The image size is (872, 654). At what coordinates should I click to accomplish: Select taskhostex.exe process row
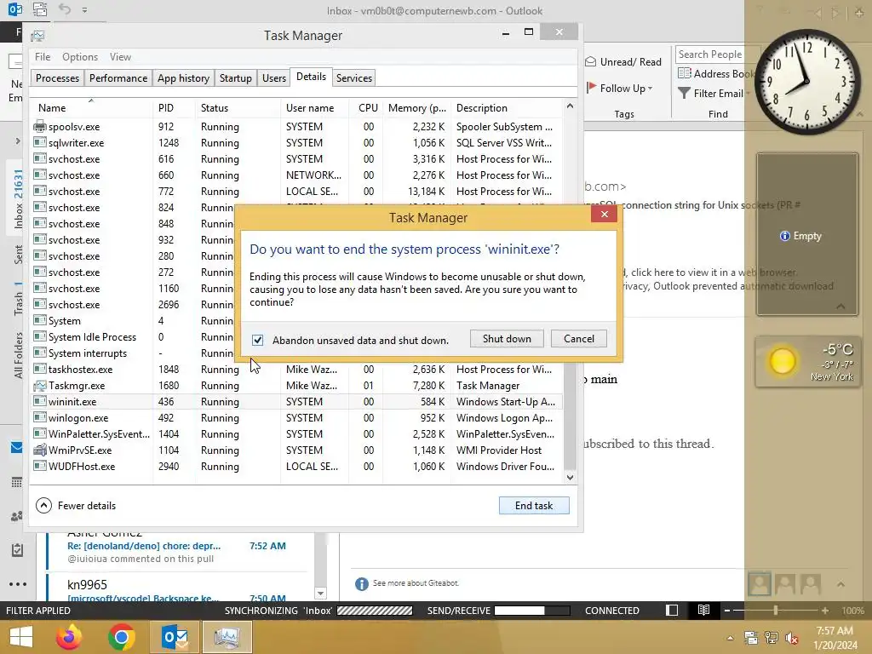point(297,370)
